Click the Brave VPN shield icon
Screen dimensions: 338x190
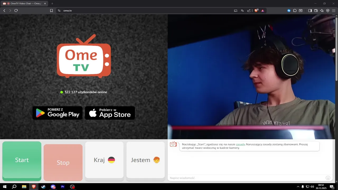pyautogui.click(x=328, y=11)
